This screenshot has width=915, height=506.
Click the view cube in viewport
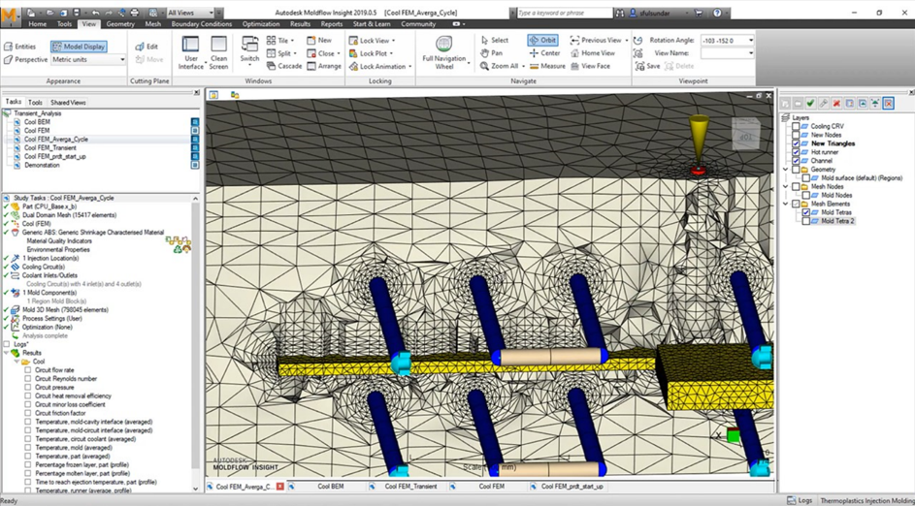pyautogui.click(x=746, y=133)
